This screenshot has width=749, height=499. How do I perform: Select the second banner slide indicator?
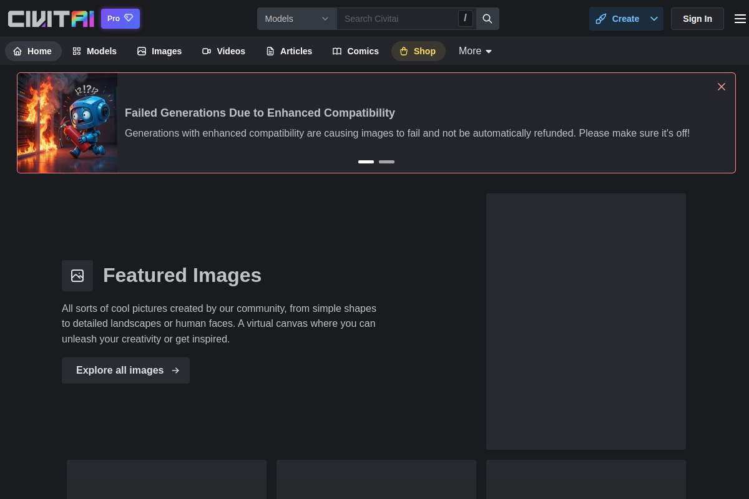pyautogui.click(x=386, y=162)
